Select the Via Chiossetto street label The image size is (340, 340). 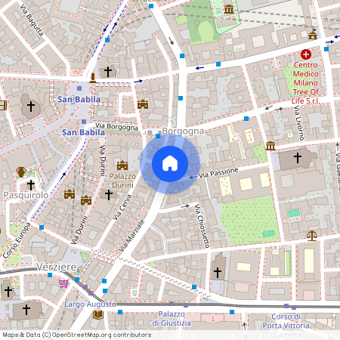(x=202, y=226)
